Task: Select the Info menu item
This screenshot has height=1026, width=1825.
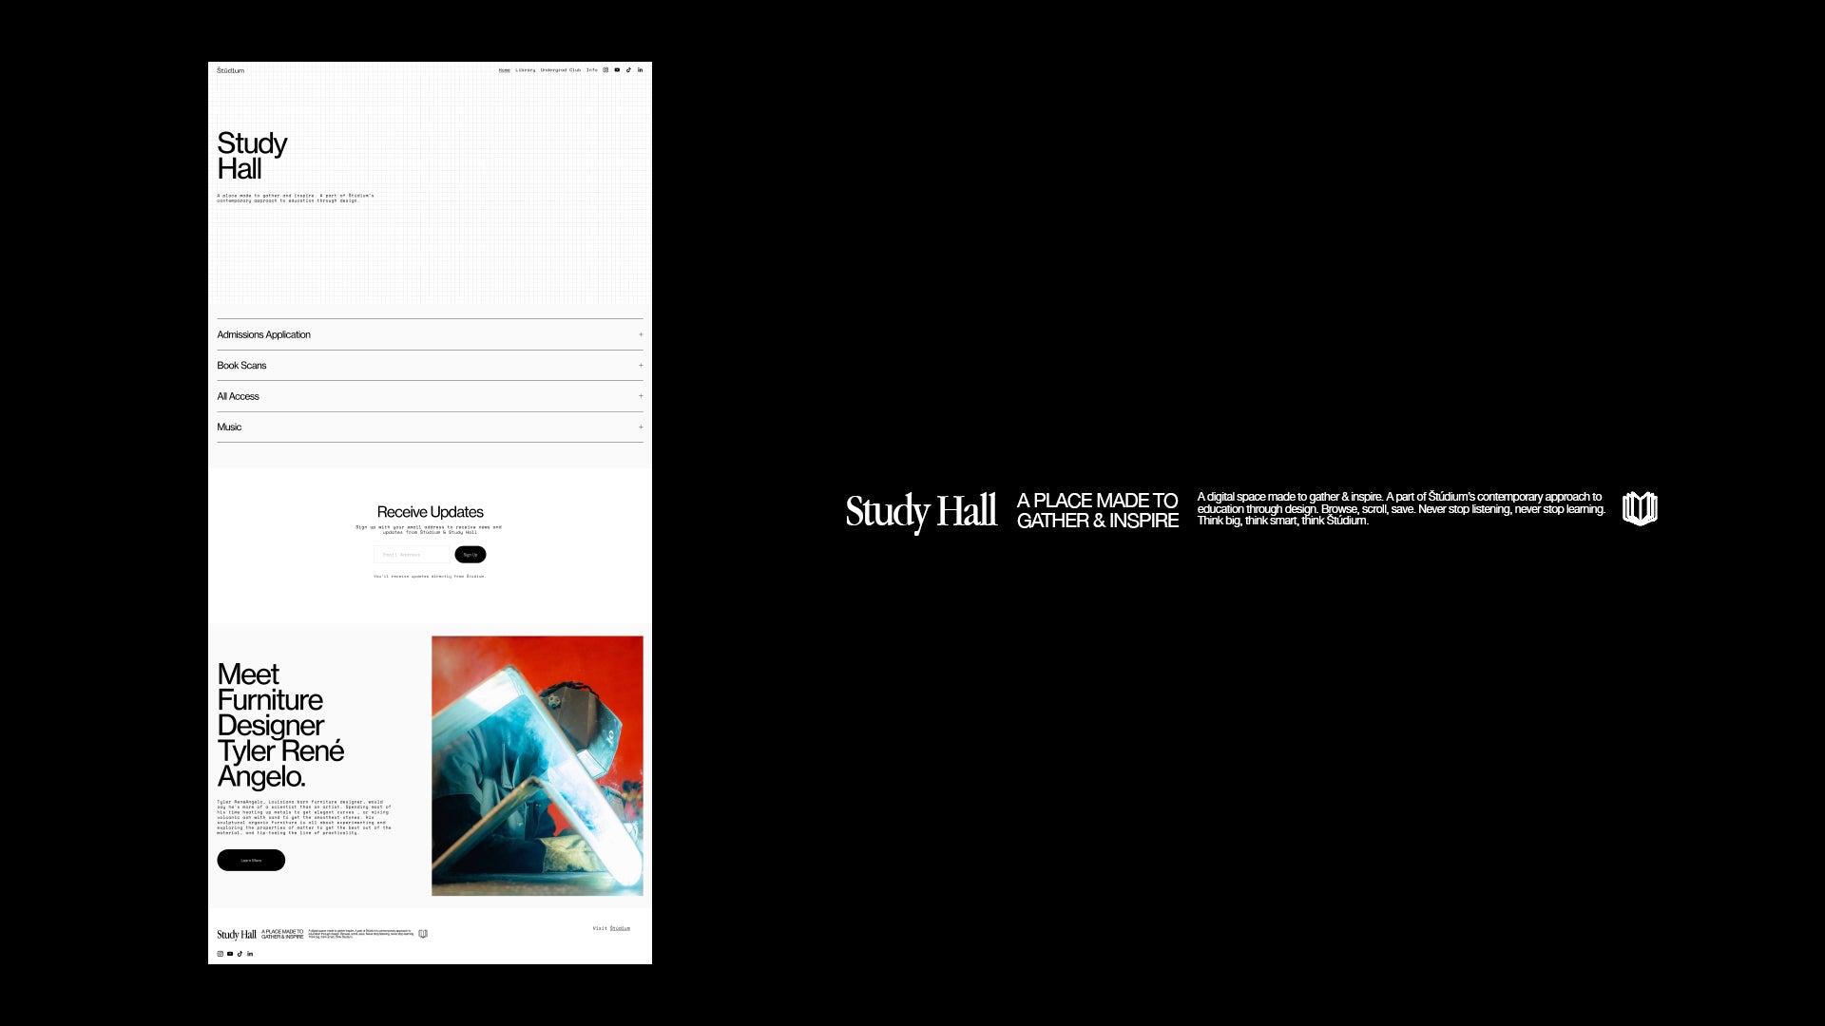Action: coord(590,70)
